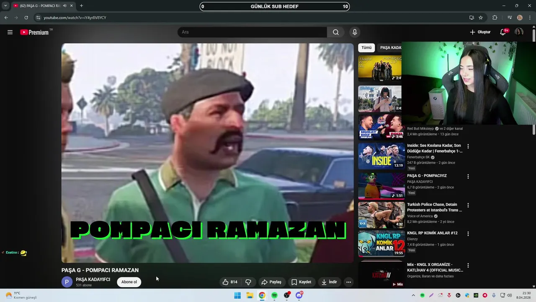Mute the tab via speaker icon
Screen dimensions: 536x302
64,6
